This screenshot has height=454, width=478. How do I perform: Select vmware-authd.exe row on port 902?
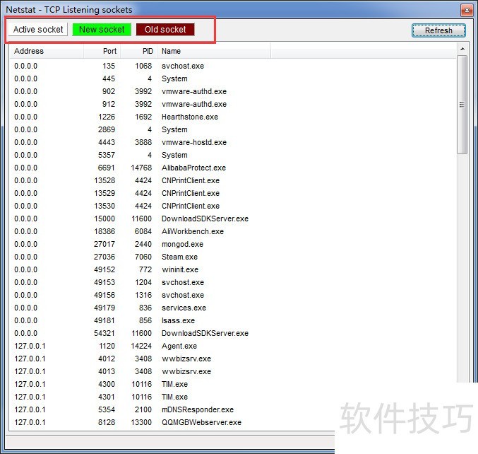coord(233,91)
